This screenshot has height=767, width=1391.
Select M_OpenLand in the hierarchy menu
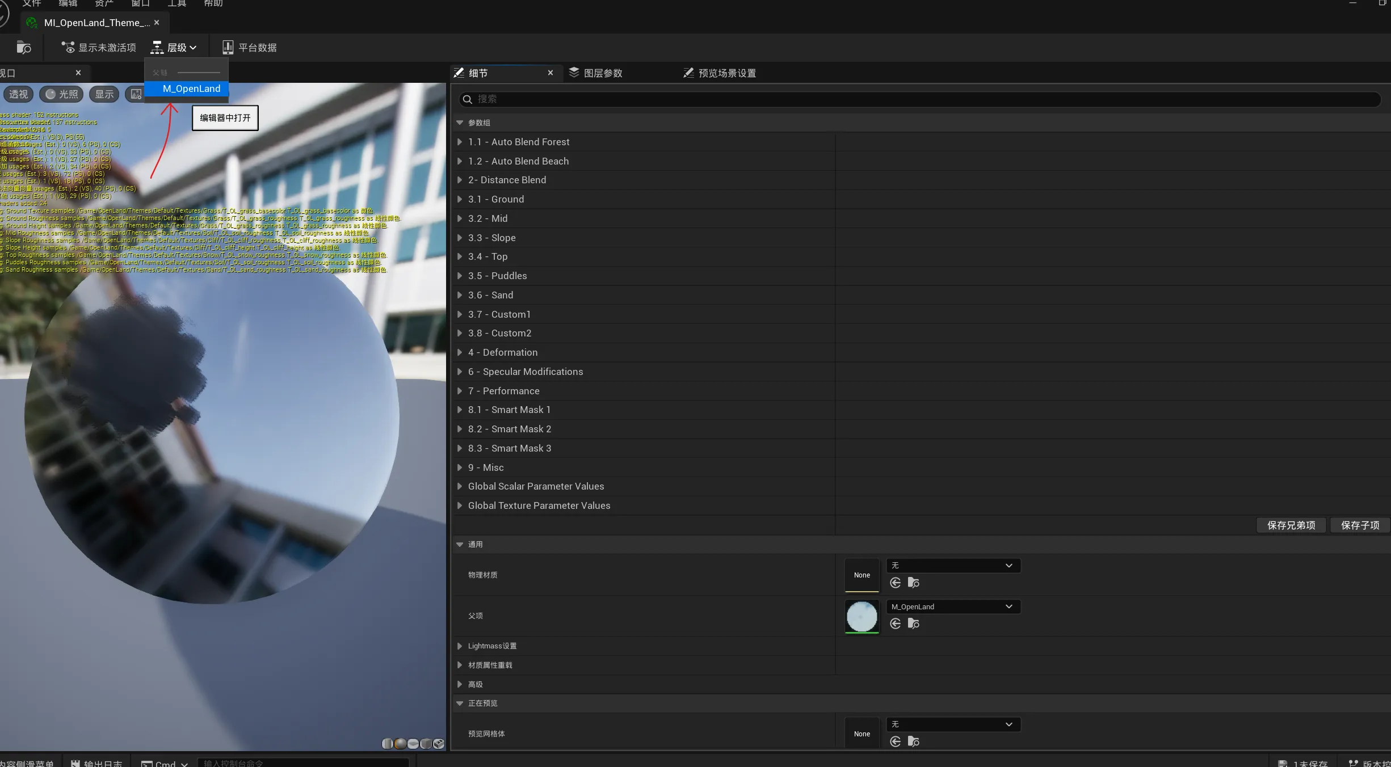(x=187, y=88)
